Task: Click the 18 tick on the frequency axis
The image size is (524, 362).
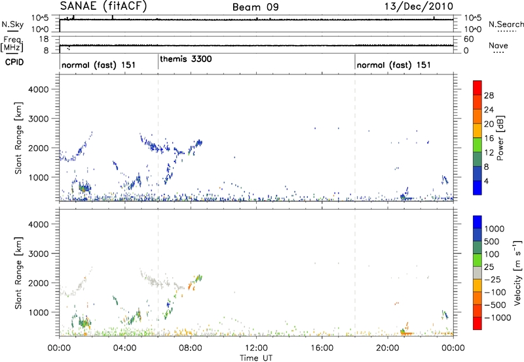Action: pyautogui.click(x=43, y=39)
